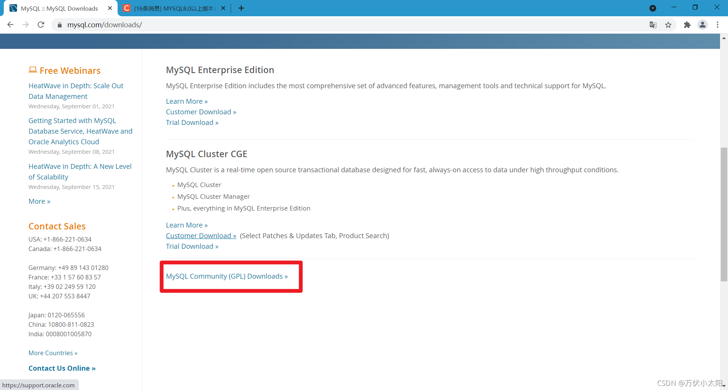Screen dimensions: 728x390
Task: Click the lock icon in address bar
Action: tap(60, 25)
